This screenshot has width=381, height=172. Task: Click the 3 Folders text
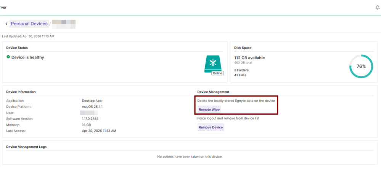tap(241, 70)
